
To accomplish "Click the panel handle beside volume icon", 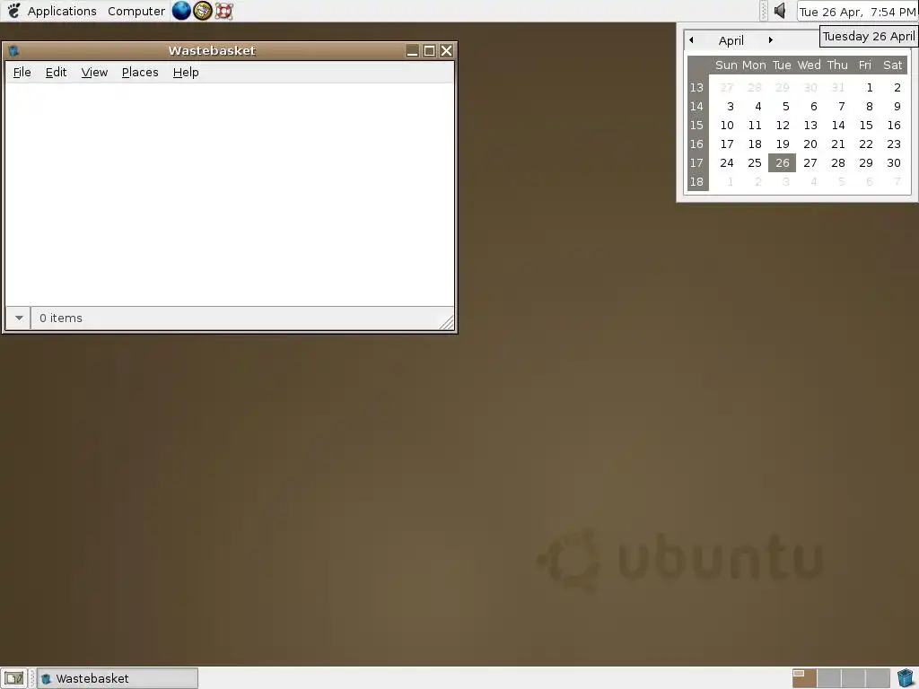I will 763,11.
